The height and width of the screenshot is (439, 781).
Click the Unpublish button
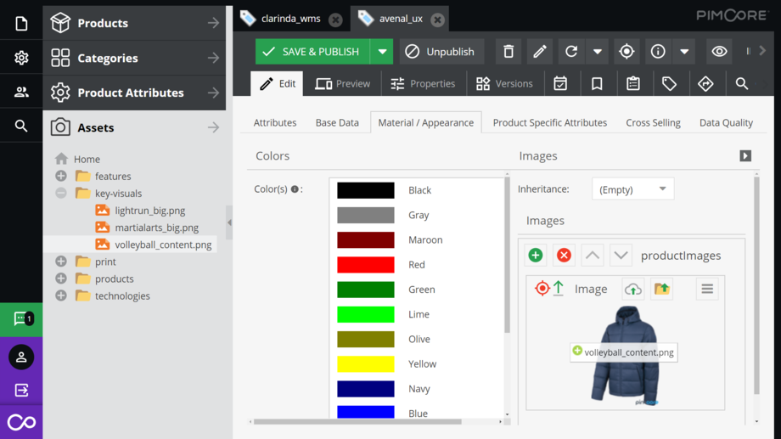tap(441, 52)
